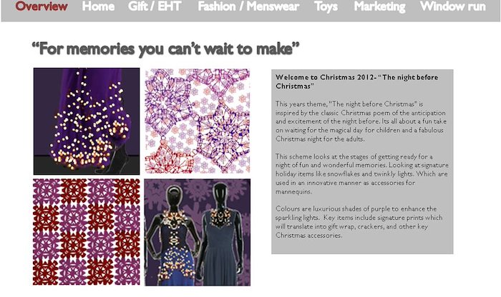Screen dimensions: 501x297
Task: Click the paragraph starting "This scheme looks"
Action: [361, 174]
